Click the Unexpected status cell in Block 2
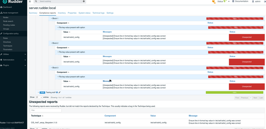266x129 pixels. tap(247, 62)
